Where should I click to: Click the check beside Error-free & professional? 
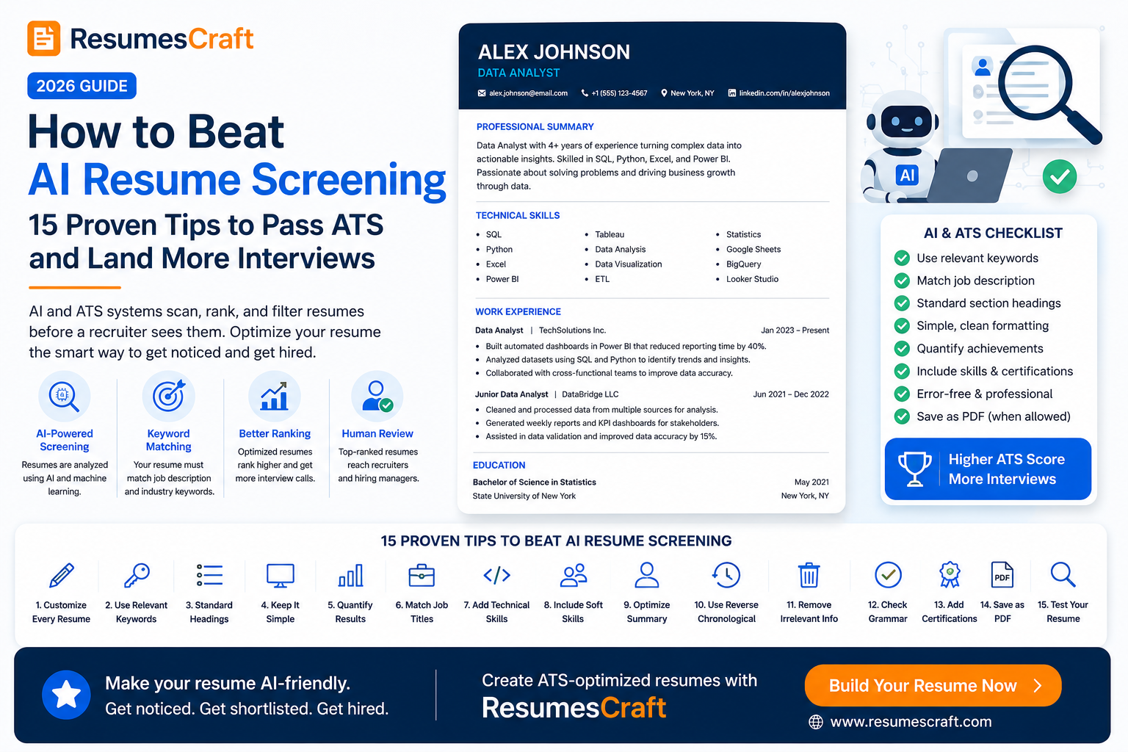902,394
